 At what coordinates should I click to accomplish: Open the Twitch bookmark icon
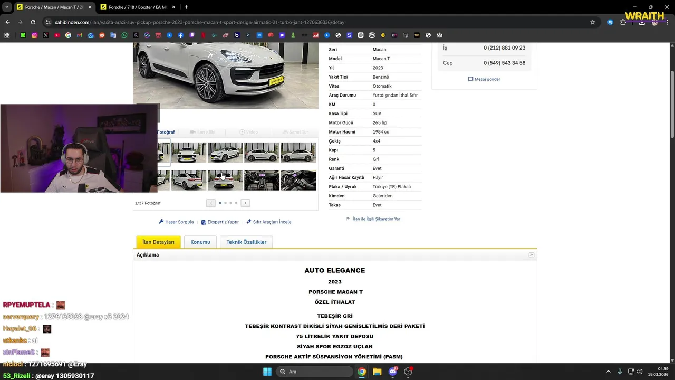point(192,35)
